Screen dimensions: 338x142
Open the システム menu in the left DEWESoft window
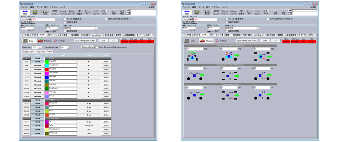[x=53, y=7]
